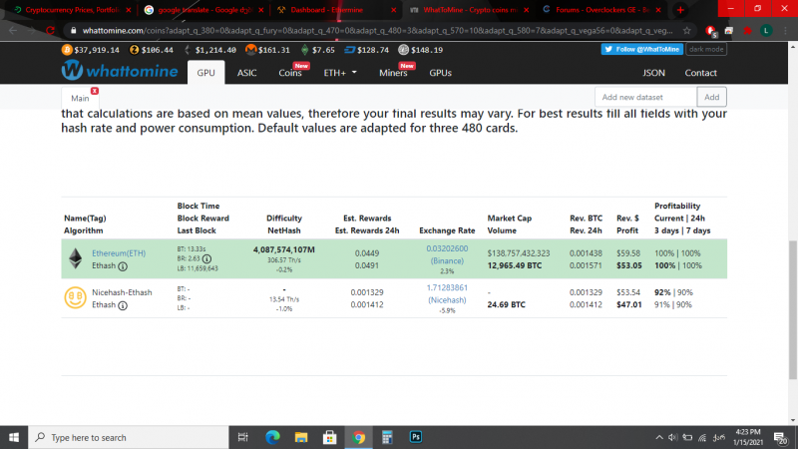The height and width of the screenshot is (449, 798).
Task: Focus the Add new dataset text field
Action: [644, 97]
